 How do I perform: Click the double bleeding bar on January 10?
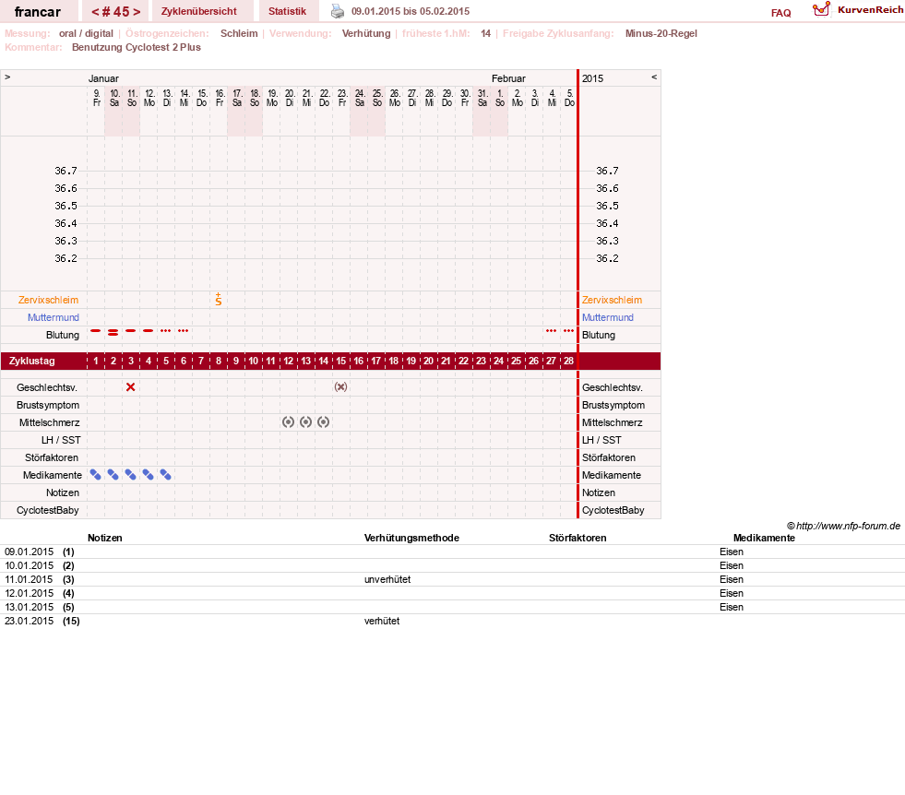coord(113,332)
